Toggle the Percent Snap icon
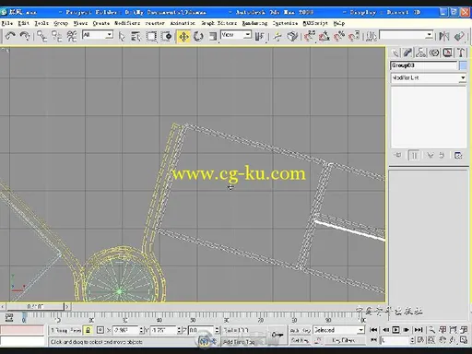472x354 pixels. coord(339,36)
